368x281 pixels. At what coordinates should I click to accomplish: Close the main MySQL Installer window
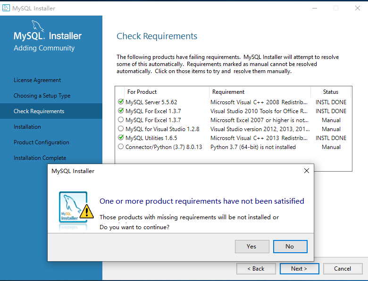click(358, 8)
